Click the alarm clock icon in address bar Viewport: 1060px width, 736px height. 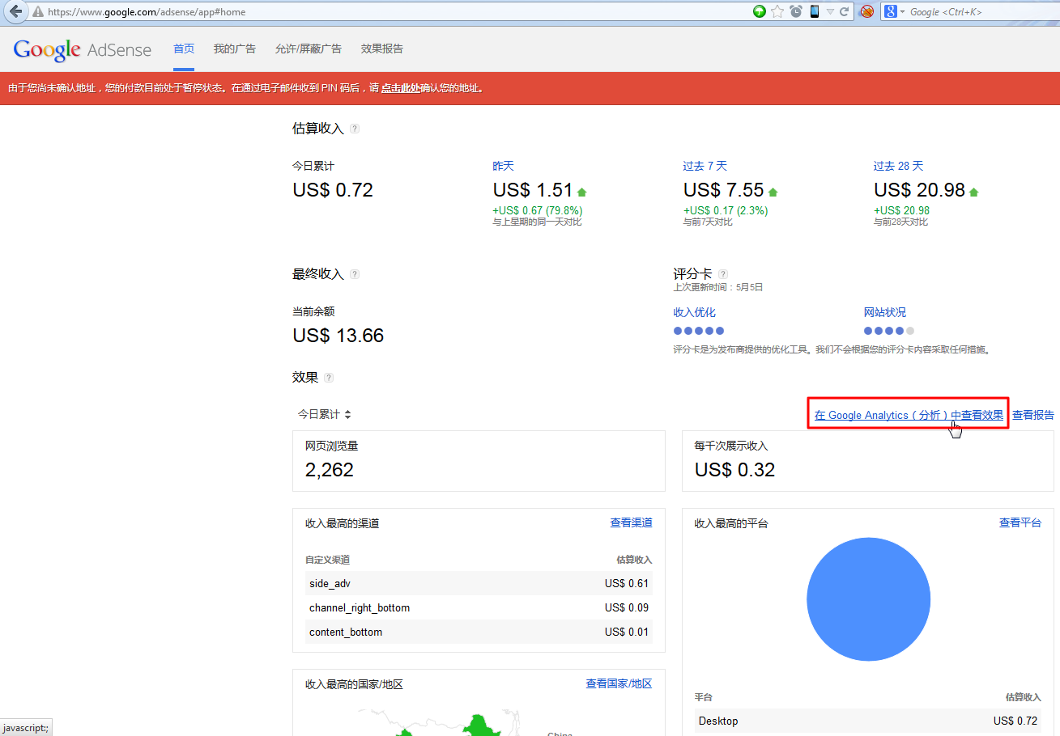[796, 11]
